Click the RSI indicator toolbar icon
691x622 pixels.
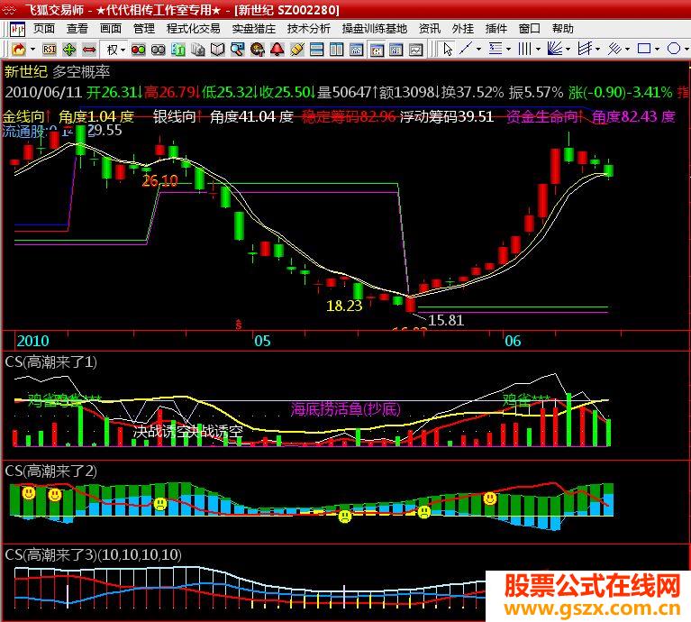point(50,49)
